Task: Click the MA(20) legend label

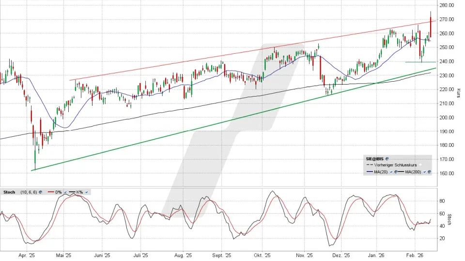Action: (381, 172)
